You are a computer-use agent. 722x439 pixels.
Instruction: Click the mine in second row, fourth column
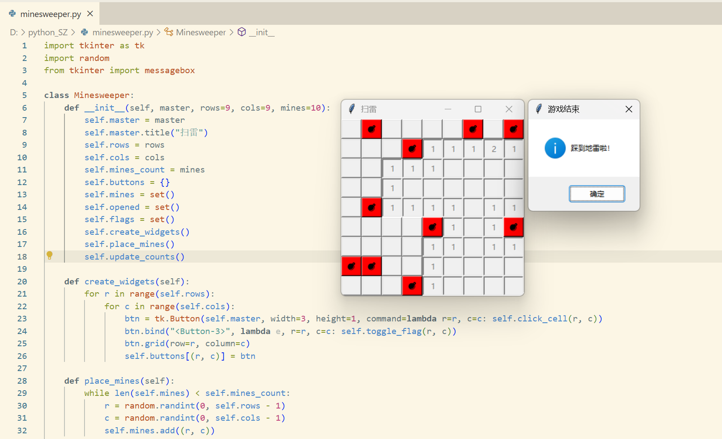[x=412, y=149]
